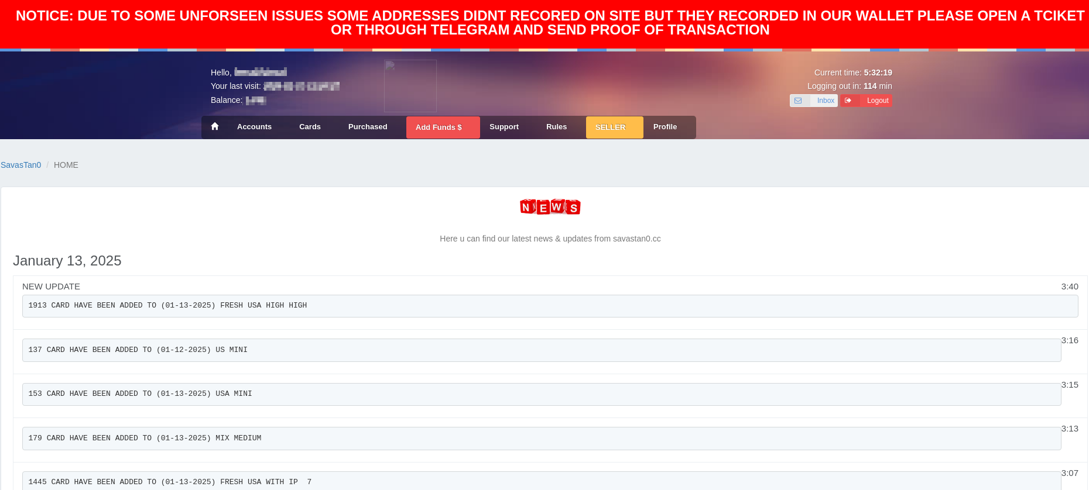Click the red logout arrow icon
This screenshot has height=490, width=1089.
point(848,101)
